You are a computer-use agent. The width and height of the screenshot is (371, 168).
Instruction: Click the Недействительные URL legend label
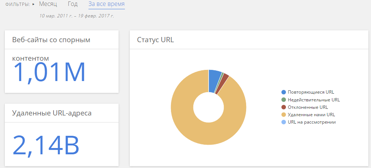(x=314, y=100)
